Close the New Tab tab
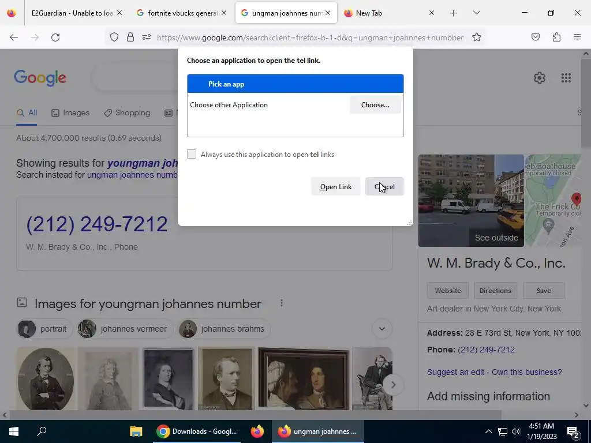The width and height of the screenshot is (591, 443). 432,13
